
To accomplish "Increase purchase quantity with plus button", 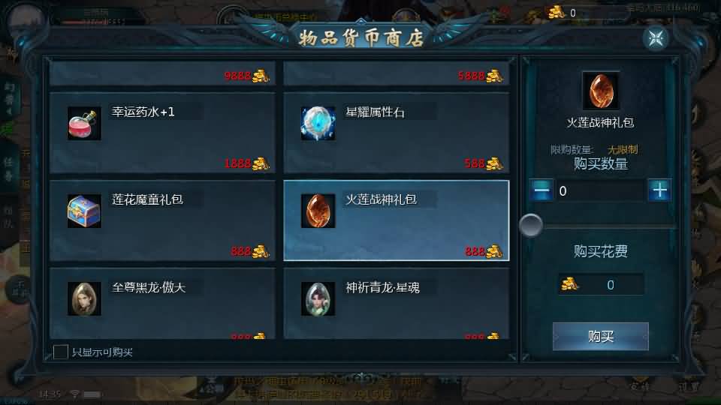I will (659, 190).
